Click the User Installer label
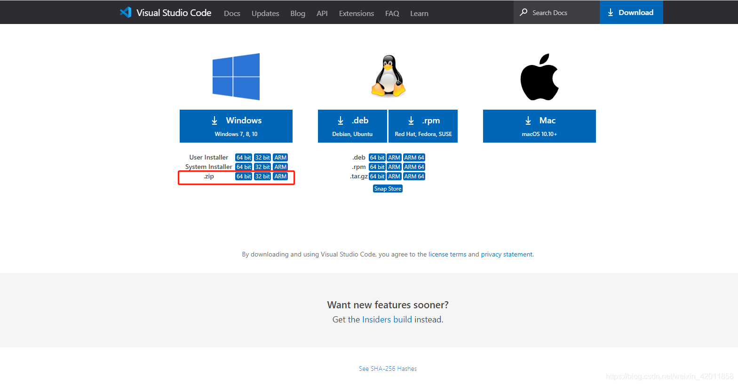 [x=209, y=158]
